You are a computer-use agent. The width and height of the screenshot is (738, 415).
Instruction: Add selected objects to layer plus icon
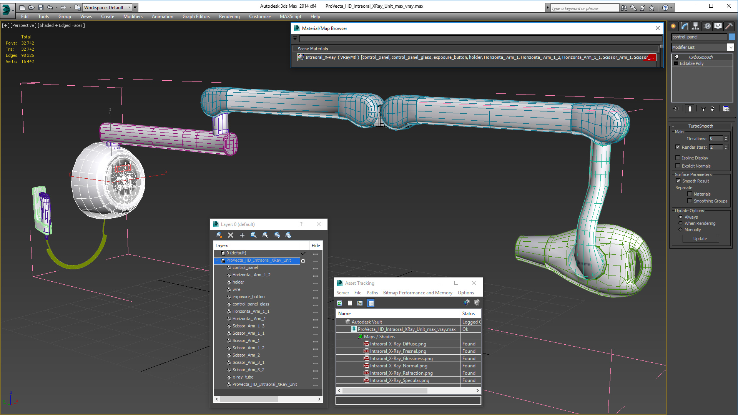[242, 235]
